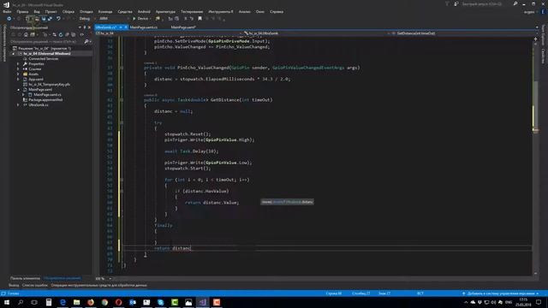
Task: Collapse the GetDistance method outline
Action: (122, 100)
